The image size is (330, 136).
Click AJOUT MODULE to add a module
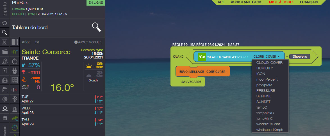click(88, 42)
